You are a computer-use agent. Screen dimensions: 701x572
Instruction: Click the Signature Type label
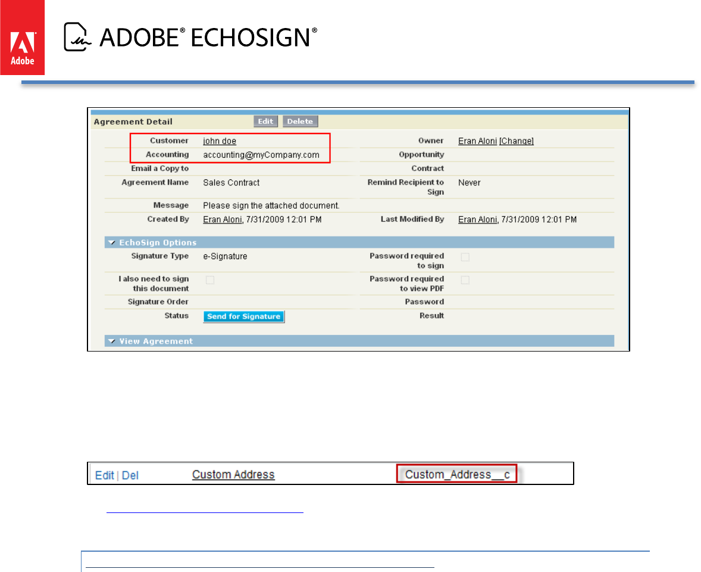(x=159, y=256)
